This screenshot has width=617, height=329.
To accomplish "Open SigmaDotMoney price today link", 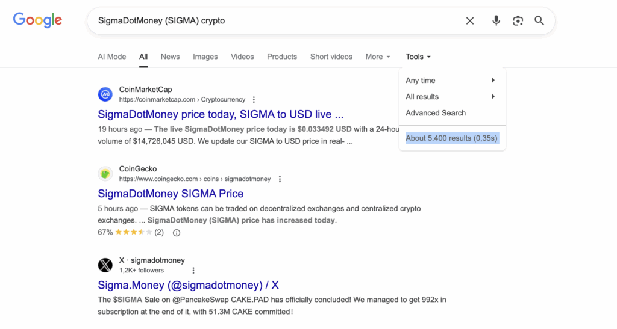I will (221, 114).
